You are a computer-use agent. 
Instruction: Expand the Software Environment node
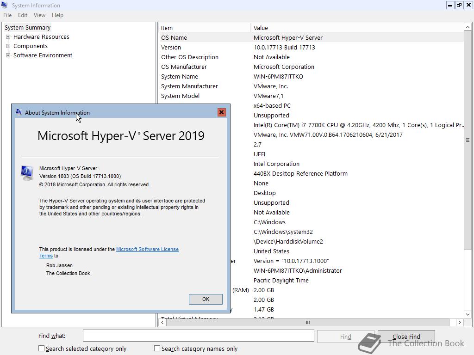[x=8, y=55]
